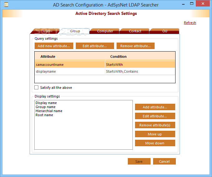Click the Move down button

point(155,143)
